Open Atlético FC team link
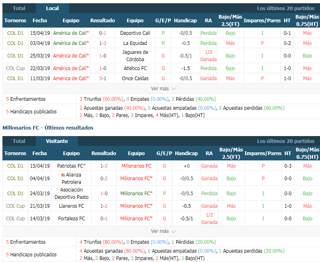 135,68
